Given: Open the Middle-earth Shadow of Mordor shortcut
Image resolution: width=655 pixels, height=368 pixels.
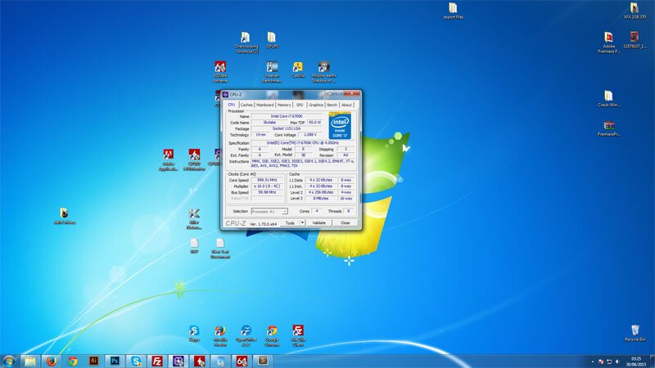Looking at the screenshot, I should pos(323,72).
